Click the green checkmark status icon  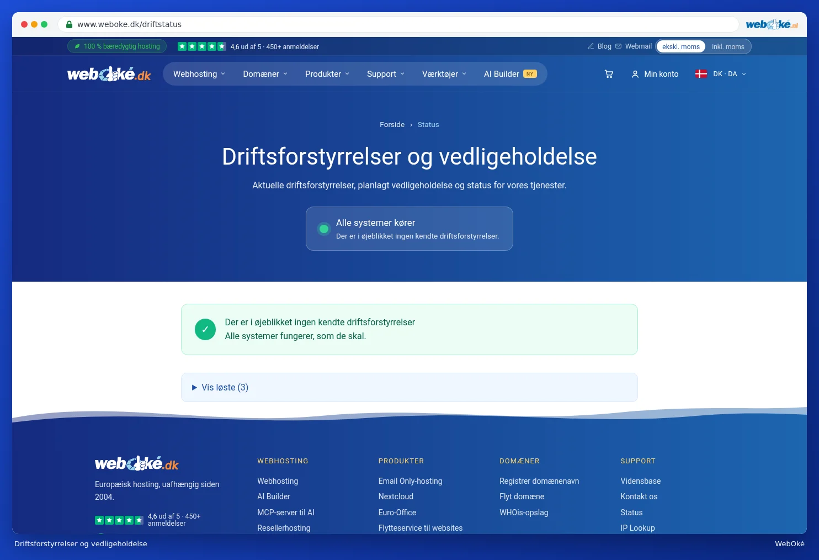[205, 330]
